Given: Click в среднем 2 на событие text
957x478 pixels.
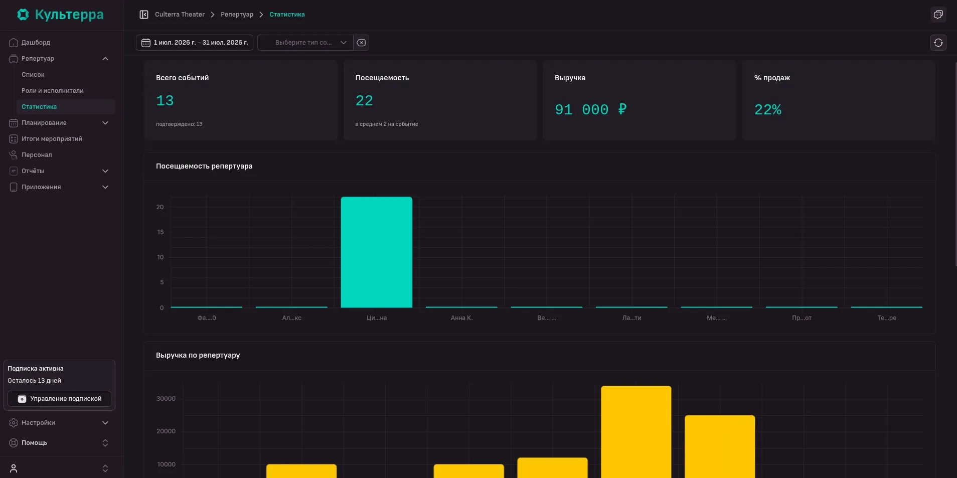Looking at the screenshot, I should pyautogui.click(x=387, y=124).
